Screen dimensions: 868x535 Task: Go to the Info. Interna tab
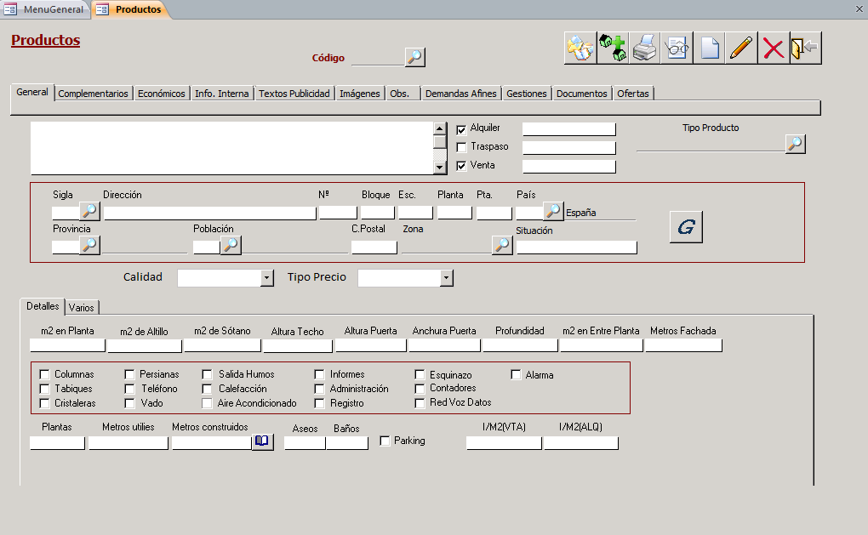[x=221, y=94]
